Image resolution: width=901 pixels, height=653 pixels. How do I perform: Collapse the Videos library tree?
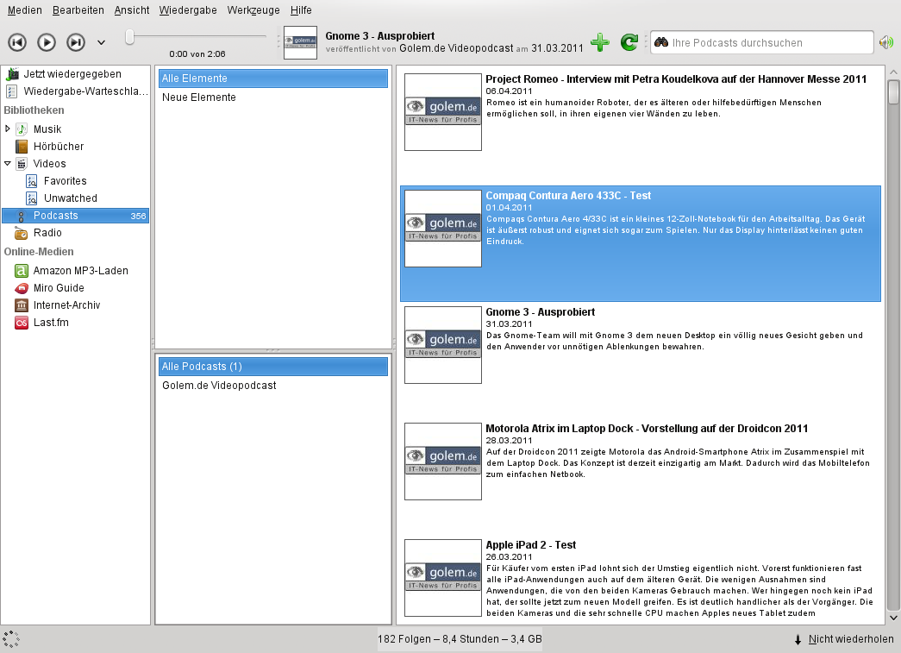point(8,163)
